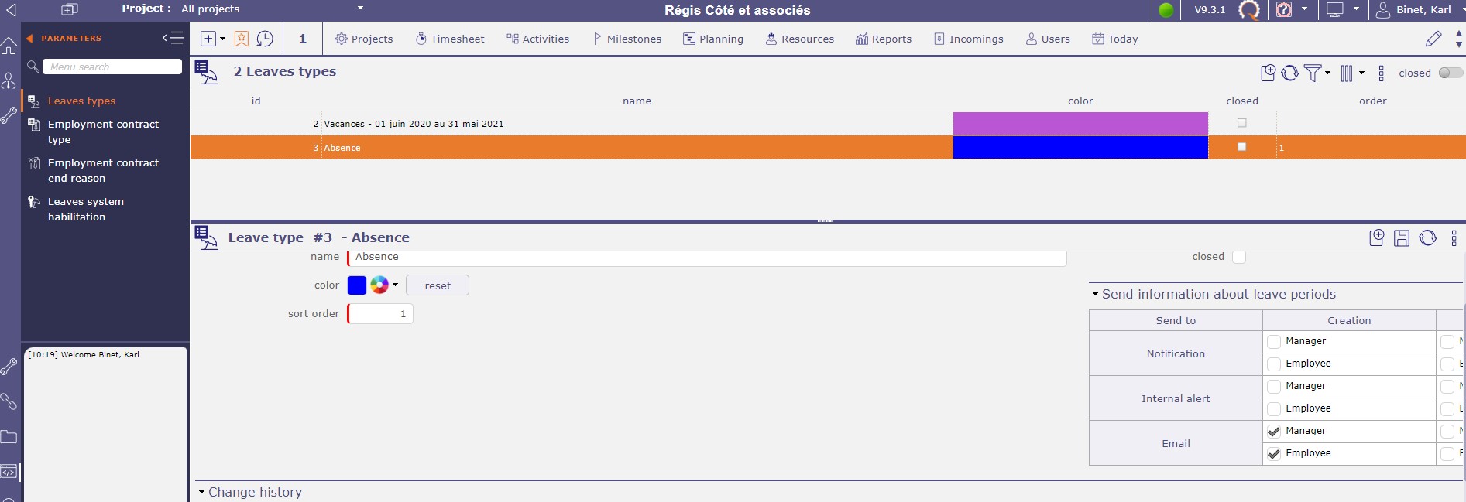Open the Timesheet menu
The image size is (1466, 502).
450,39
